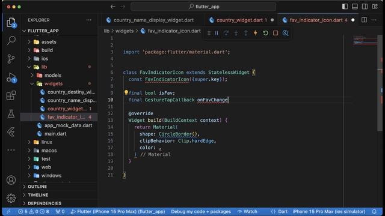Image resolution: width=385 pixels, height=216 pixels.
Task: Grab the debug toolbar drag handle
Action: (x=209, y=33)
